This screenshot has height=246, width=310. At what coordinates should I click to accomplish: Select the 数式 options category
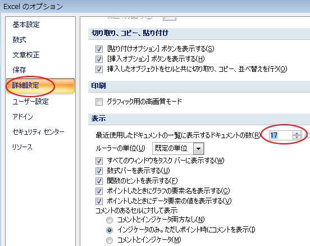(19, 40)
